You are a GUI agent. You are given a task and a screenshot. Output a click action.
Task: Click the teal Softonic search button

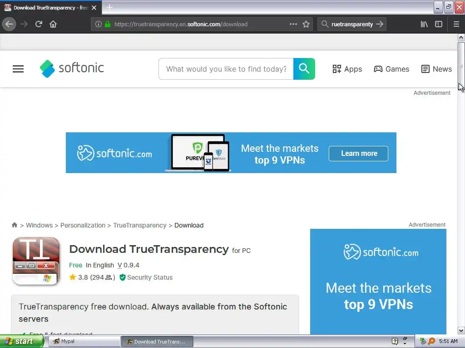(304, 69)
